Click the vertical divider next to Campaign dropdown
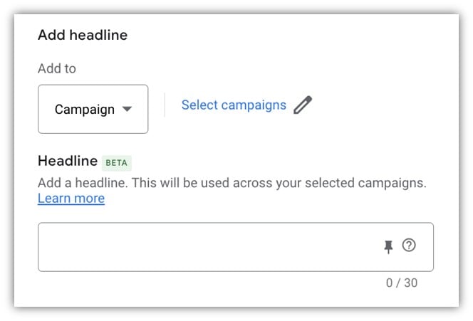This screenshot has height=321, width=473. (x=165, y=105)
